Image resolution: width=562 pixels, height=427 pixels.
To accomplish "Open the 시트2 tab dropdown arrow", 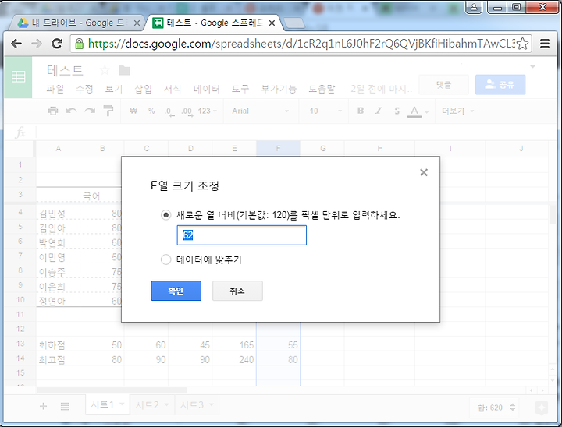I will tap(167, 405).
